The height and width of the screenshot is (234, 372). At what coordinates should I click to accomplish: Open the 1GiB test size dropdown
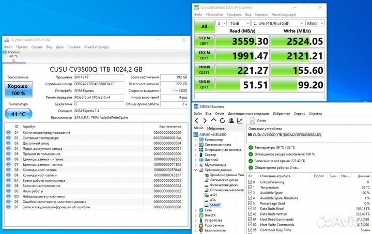239,23
